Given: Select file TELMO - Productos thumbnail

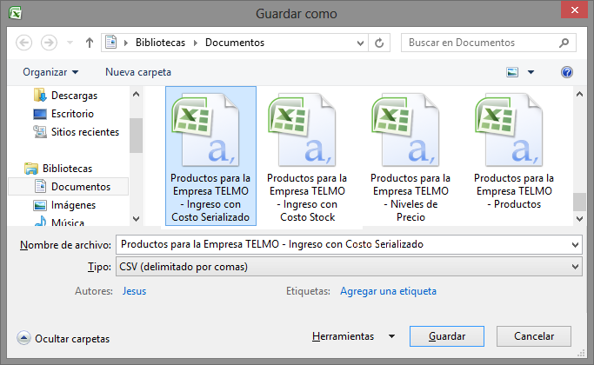Looking at the screenshot, I should (514, 151).
